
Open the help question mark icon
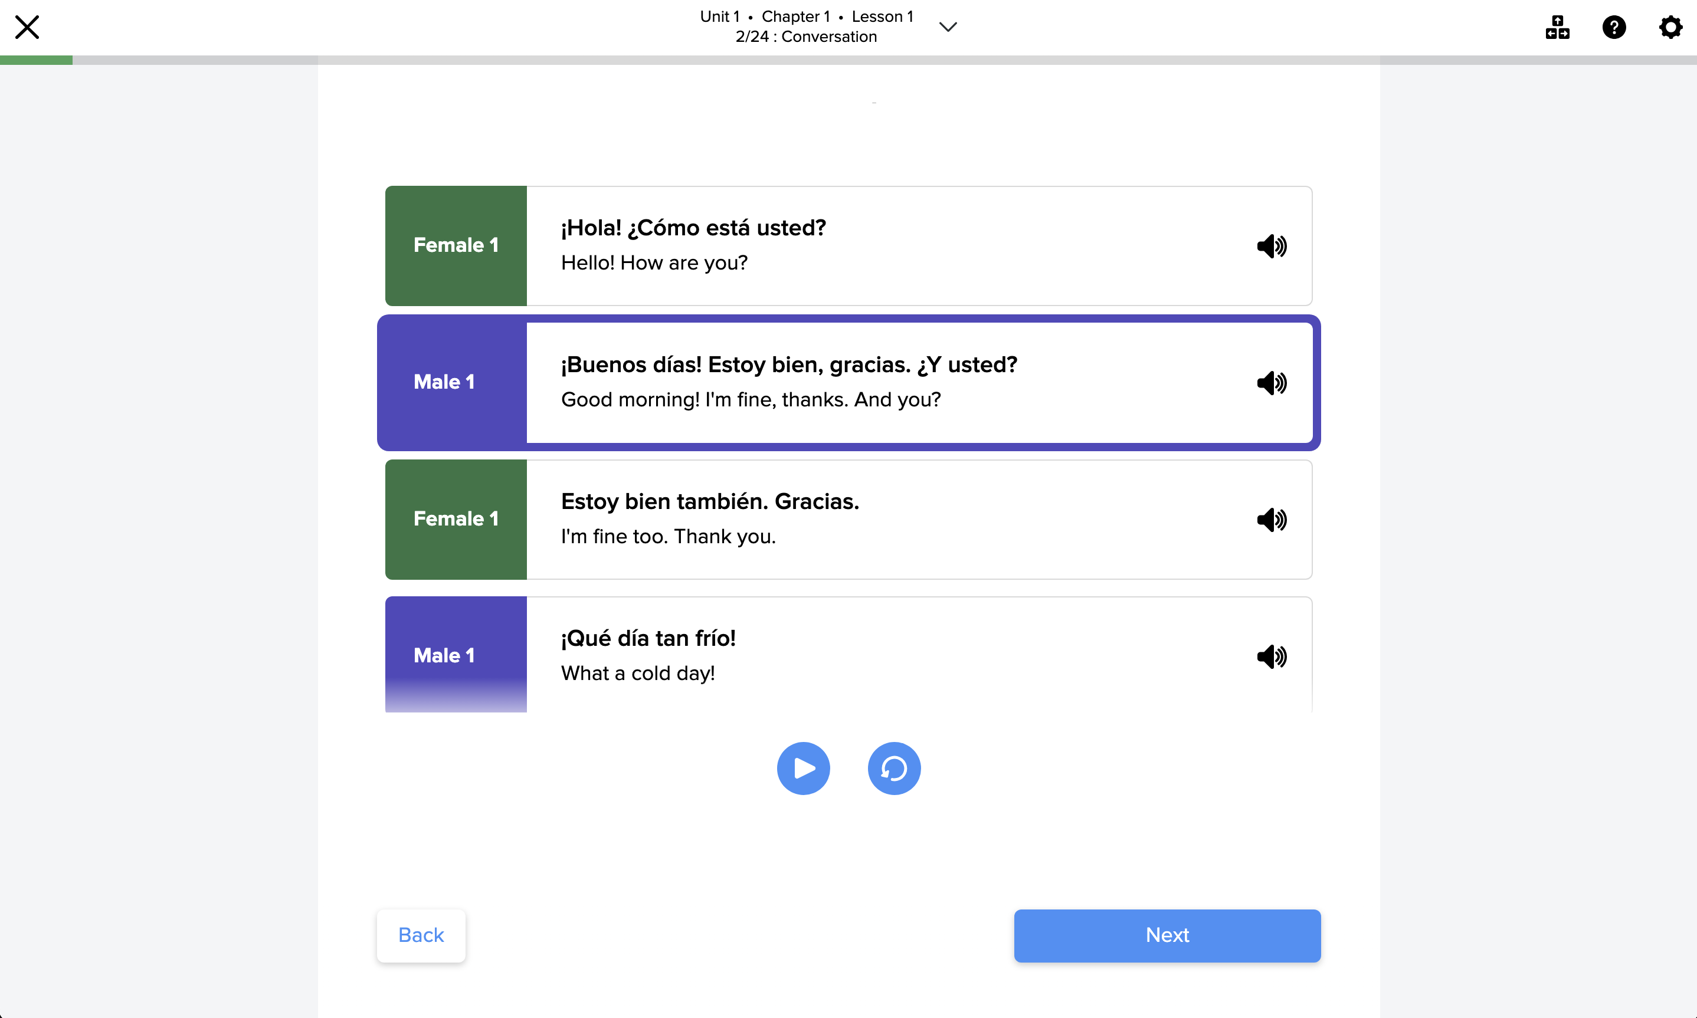1614,28
